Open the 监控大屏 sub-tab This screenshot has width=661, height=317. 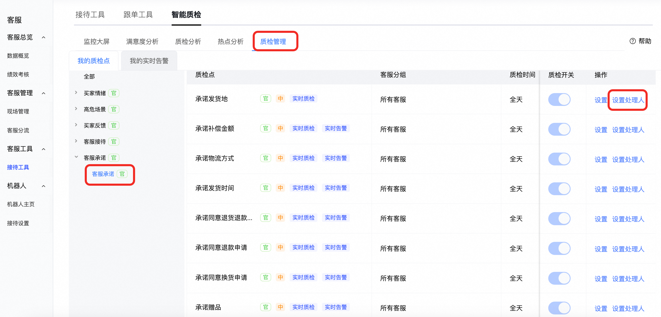[x=97, y=42]
